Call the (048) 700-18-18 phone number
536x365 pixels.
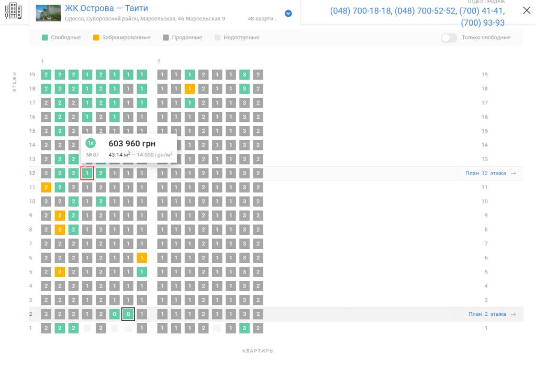[361, 10]
